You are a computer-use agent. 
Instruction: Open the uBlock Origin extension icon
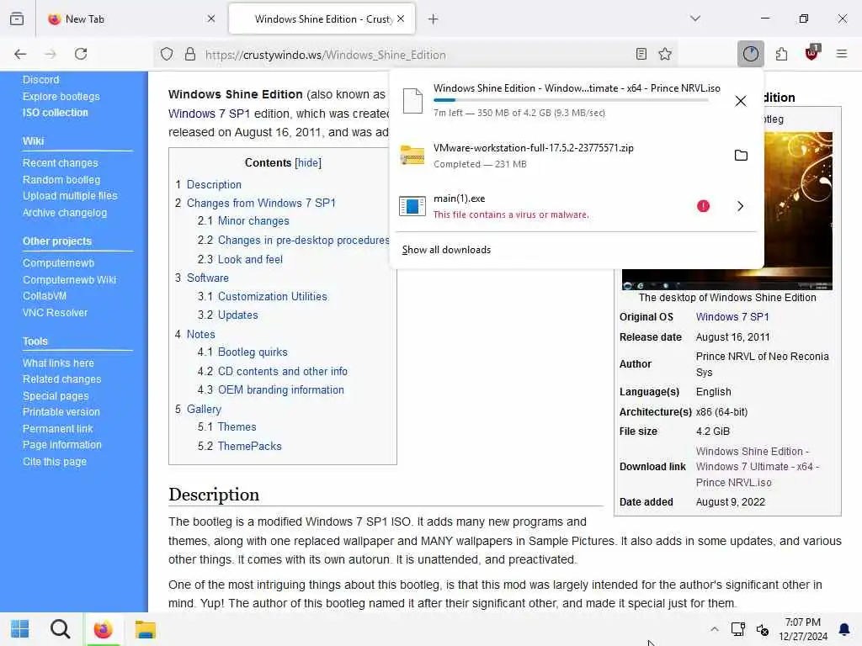pos(812,53)
